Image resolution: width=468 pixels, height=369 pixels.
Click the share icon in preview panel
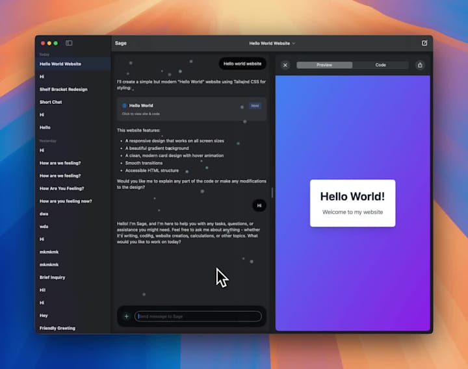coord(420,65)
